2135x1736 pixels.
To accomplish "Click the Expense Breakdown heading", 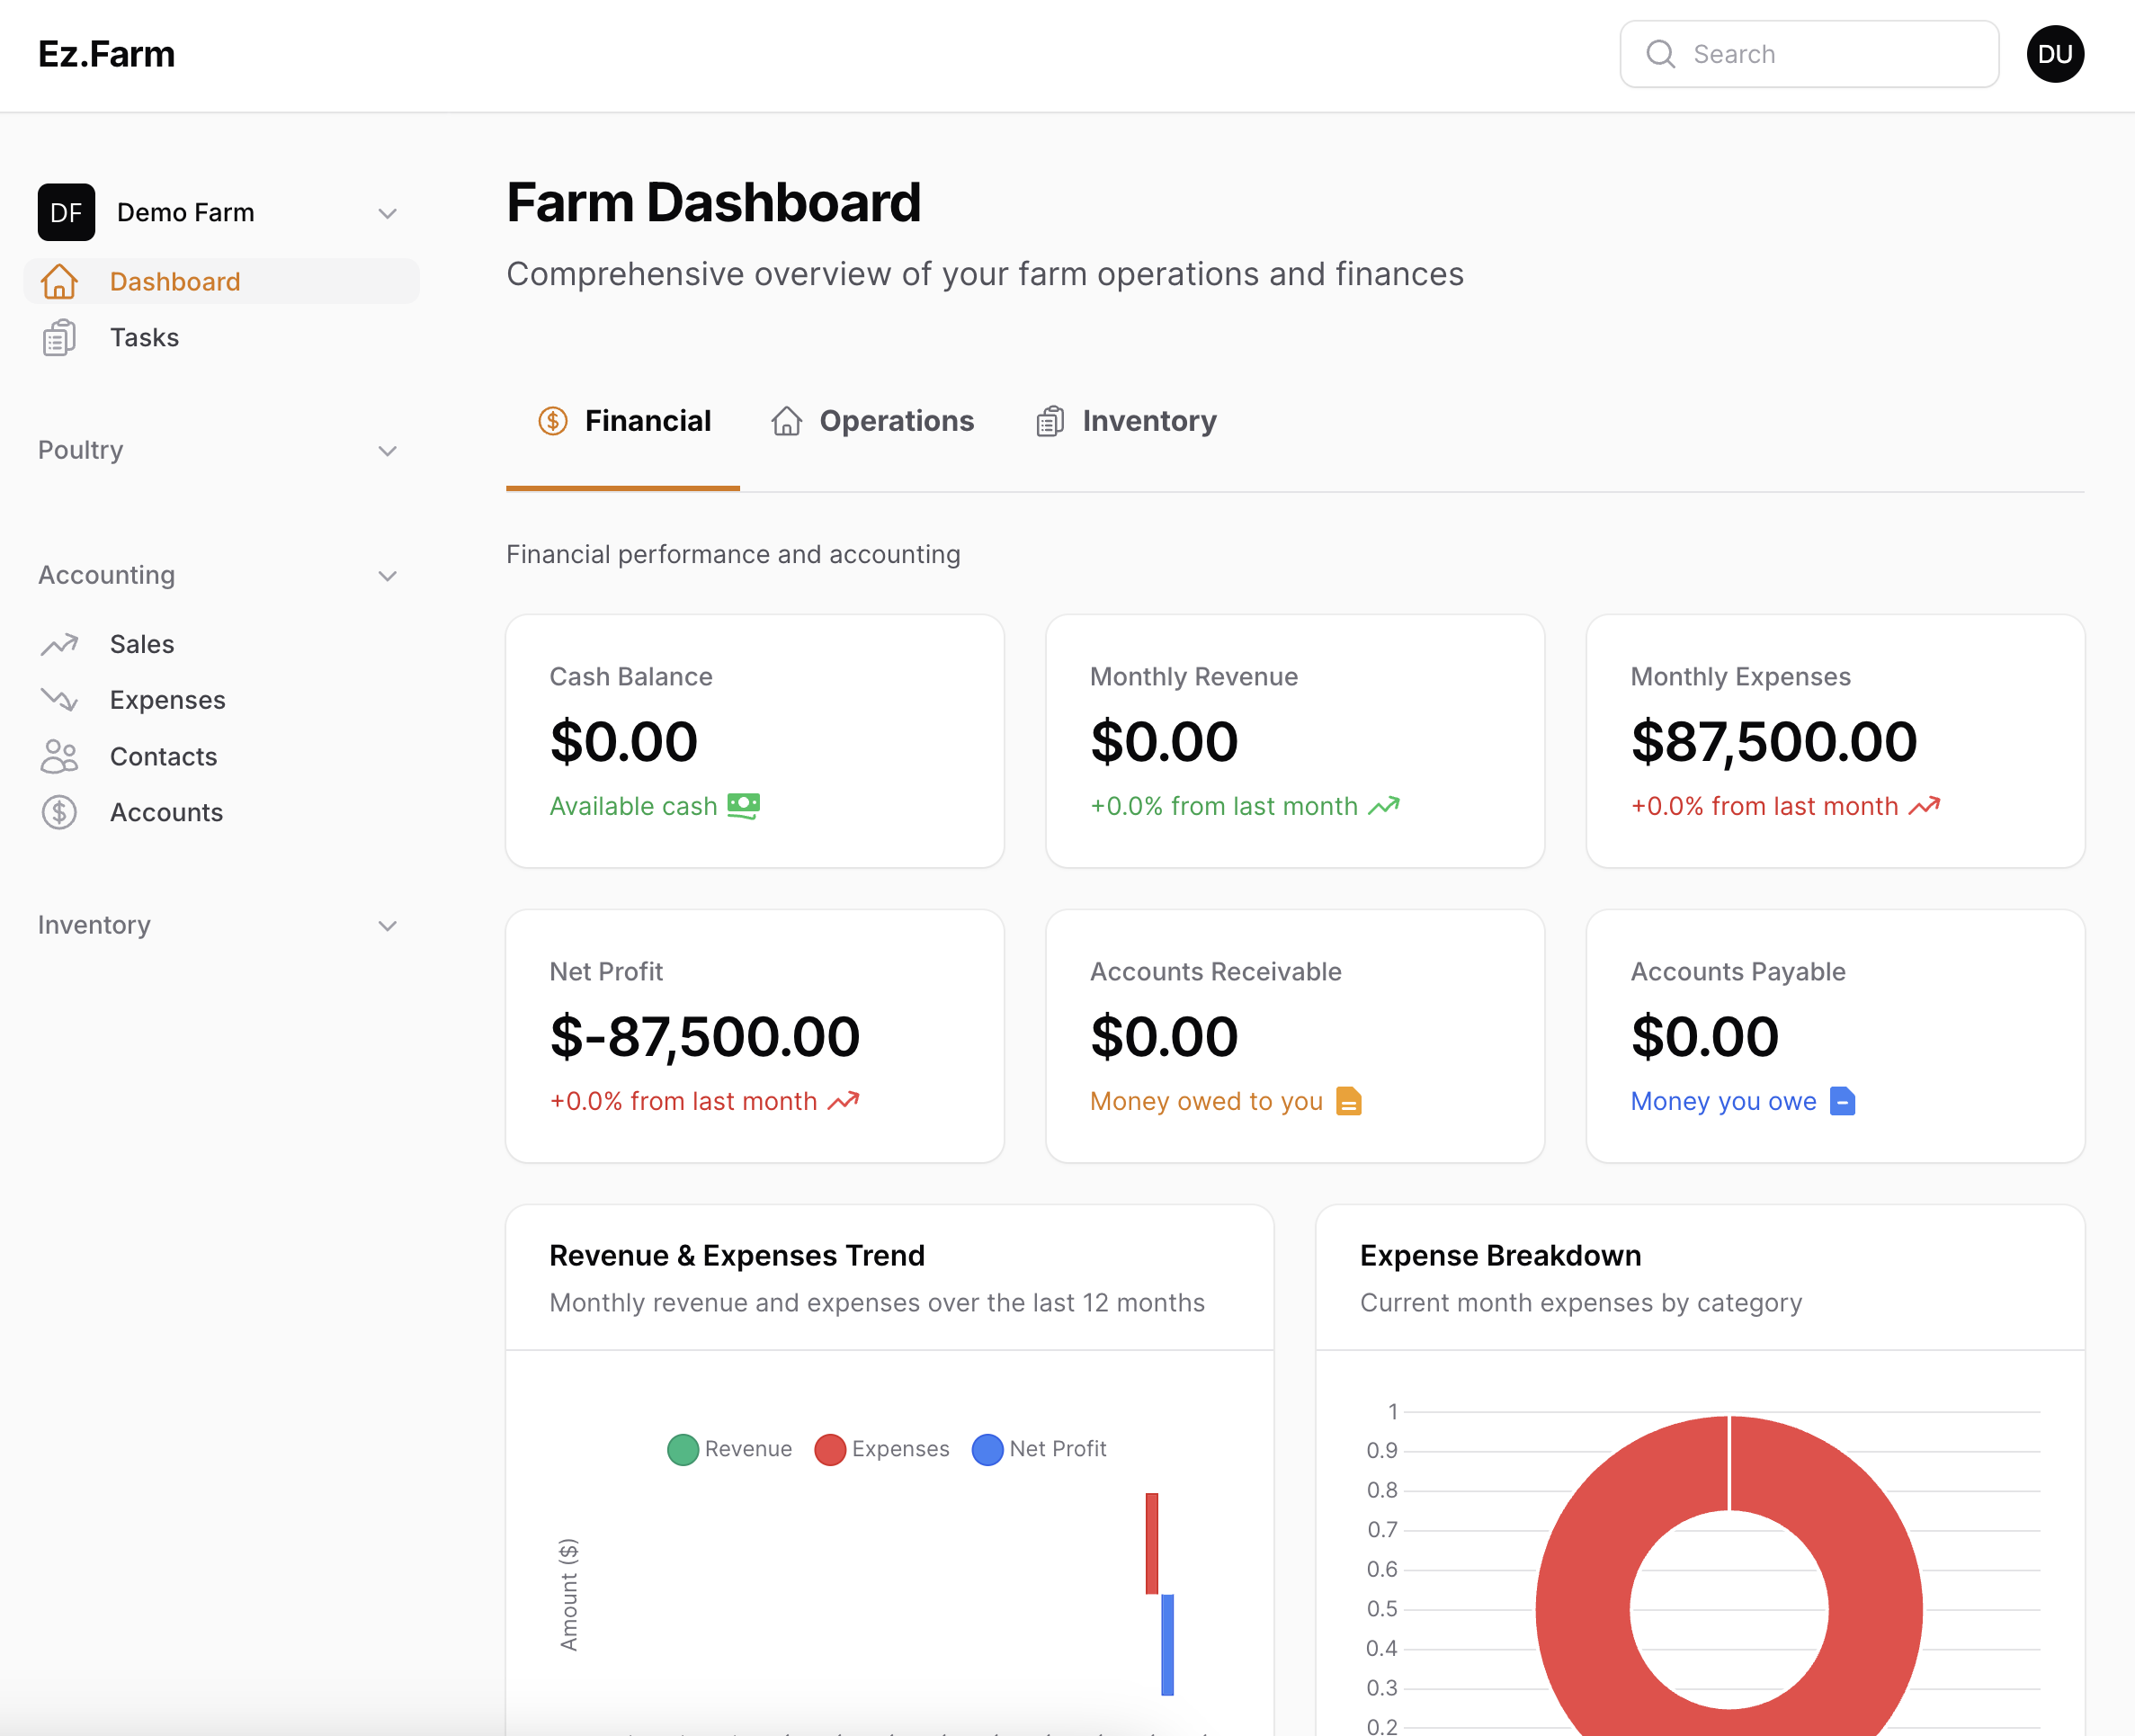I will point(1500,1255).
